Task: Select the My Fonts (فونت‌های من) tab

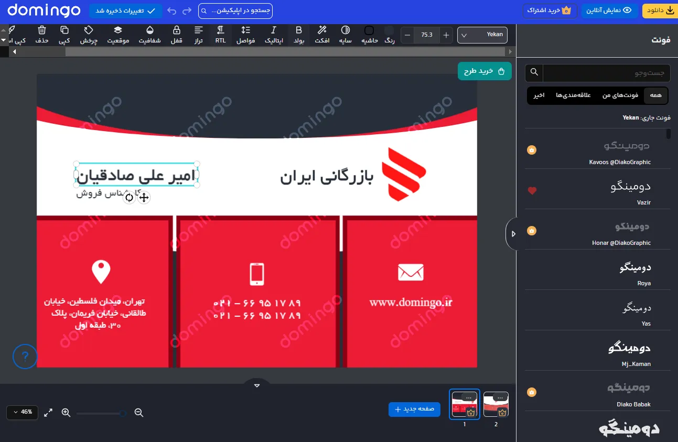Action: click(x=620, y=95)
